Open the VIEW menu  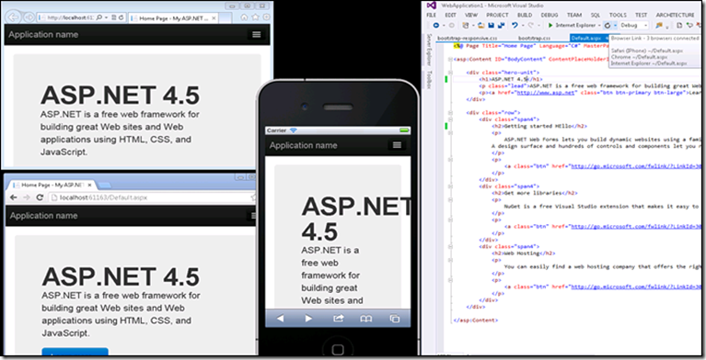click(471, 15)
